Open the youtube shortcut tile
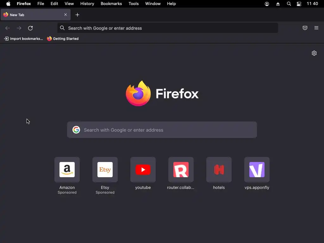The width and height of the screenshot is (324, 243). (143, 170)
